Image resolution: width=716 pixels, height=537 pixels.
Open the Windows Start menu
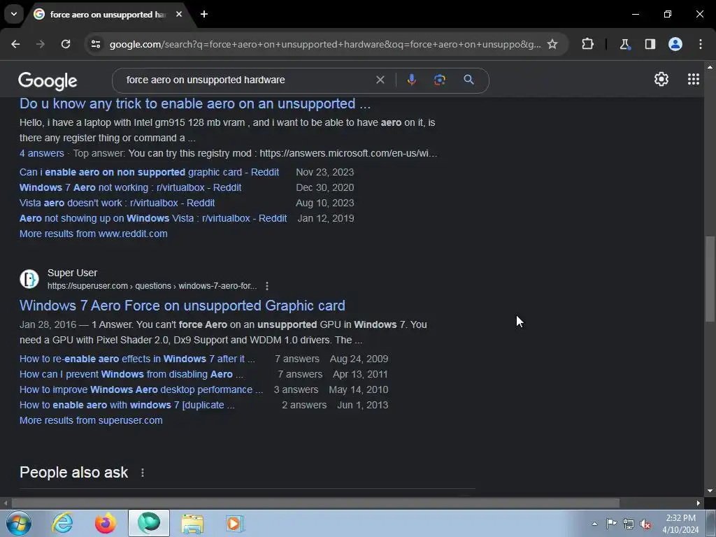pyautogui.click(x=19, y=523)
